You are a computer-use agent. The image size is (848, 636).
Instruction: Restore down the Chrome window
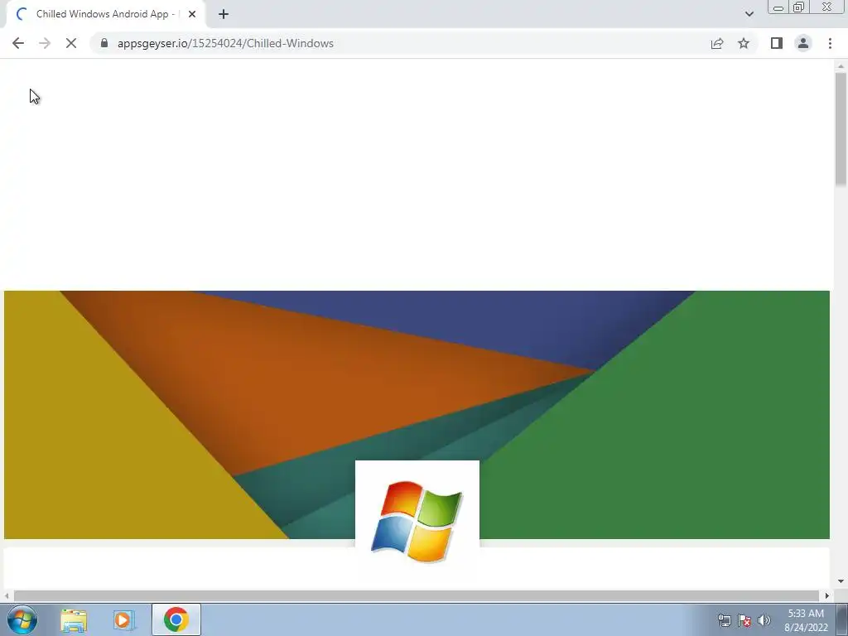798,7
